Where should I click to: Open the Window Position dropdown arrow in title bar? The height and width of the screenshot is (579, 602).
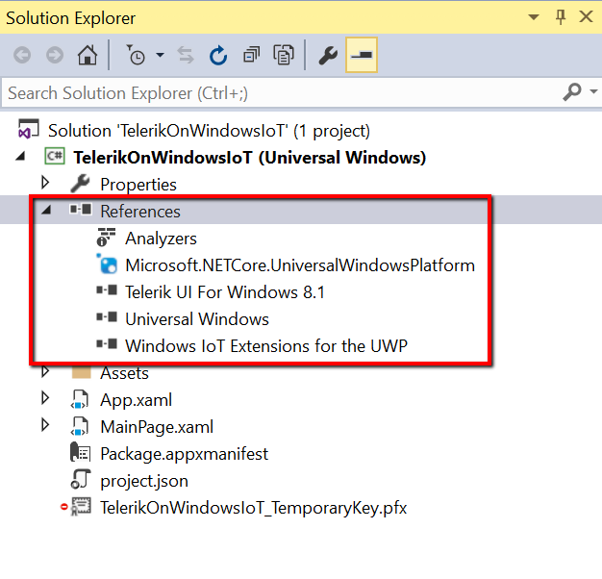pyautogui.click(x=533, y=18)
